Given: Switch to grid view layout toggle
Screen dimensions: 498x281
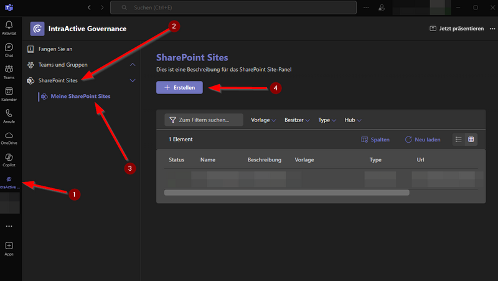Looking at the screenshot, I should click(471, 140).
